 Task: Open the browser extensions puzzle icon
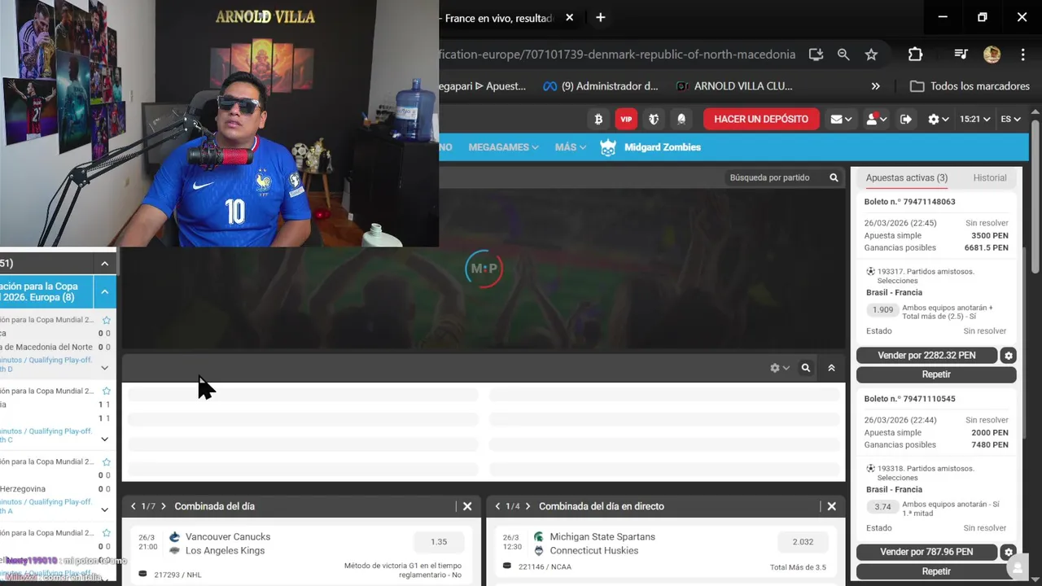pyautogui.click(x=915, y=55)
